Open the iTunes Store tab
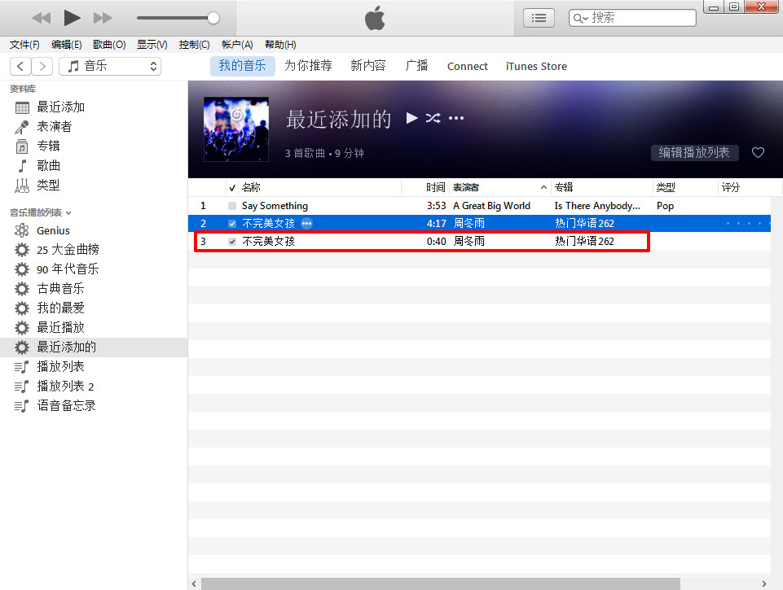This screenshot has width=783, height=590. coord(536,67)
